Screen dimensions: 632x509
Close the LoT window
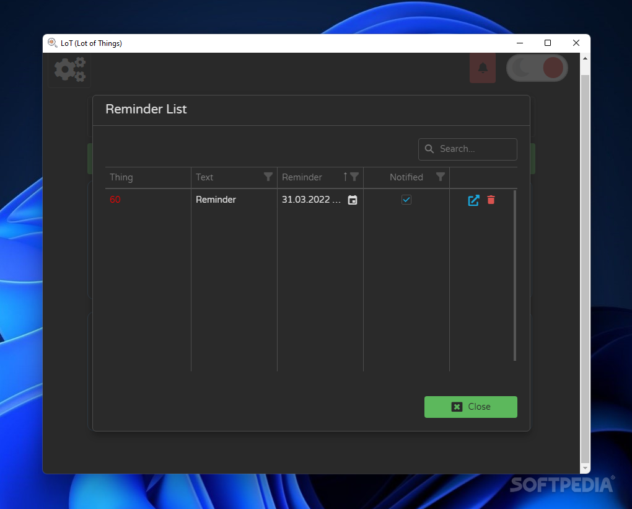point(576,43)
